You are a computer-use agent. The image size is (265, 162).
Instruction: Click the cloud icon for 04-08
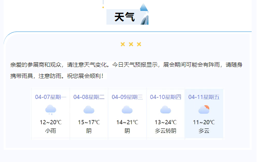89,109
